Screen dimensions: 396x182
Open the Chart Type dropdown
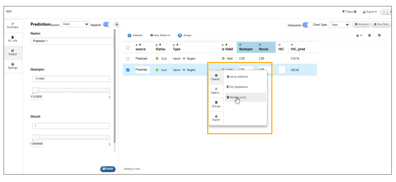point(340,25)
